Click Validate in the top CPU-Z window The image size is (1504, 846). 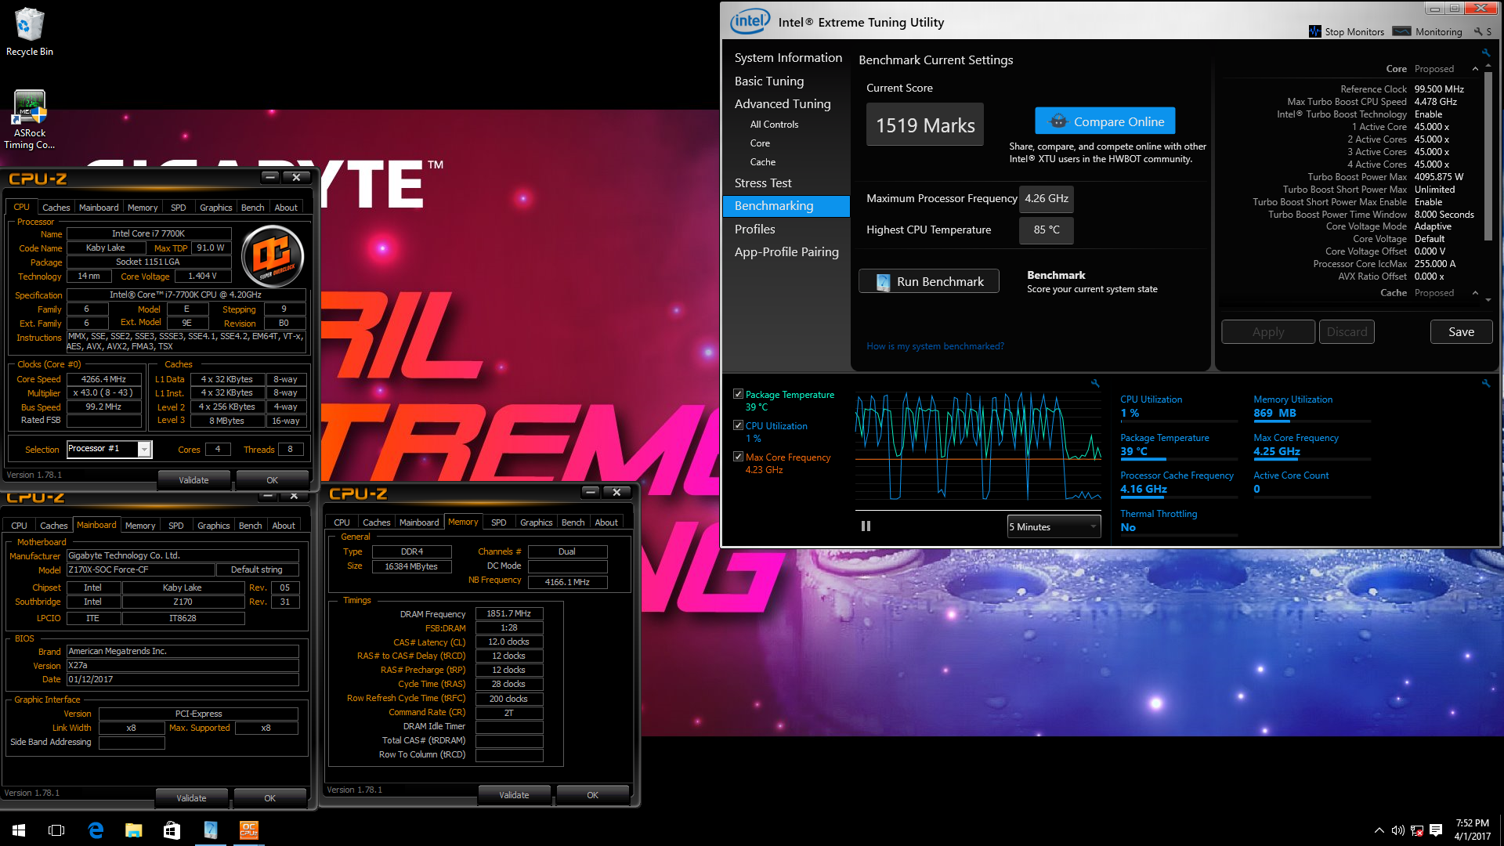click(x=193, y=480)
